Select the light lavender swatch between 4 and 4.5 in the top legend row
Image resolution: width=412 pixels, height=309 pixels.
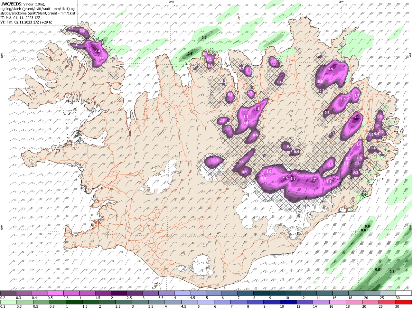[182, 293]
